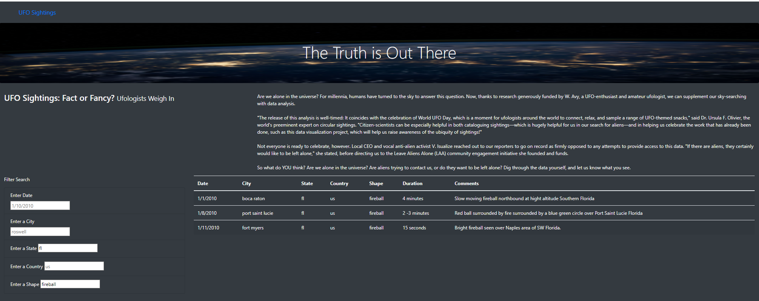Click the Enter a Country input field
Viewport: 759px width, 301px height.
coord(74,266)
